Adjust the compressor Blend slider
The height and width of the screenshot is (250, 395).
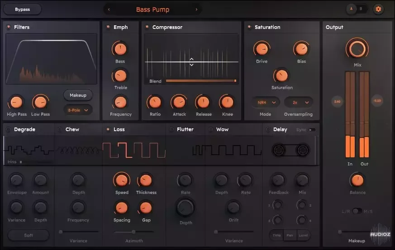tap(201, 81)
